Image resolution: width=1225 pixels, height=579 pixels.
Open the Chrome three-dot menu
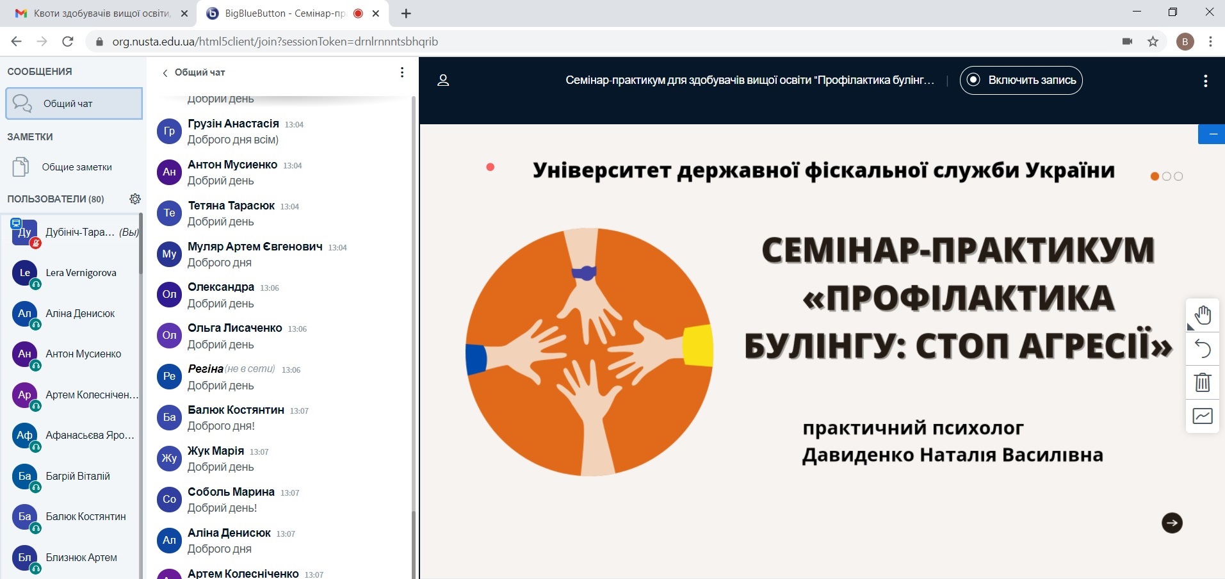tap(1210, 42)
